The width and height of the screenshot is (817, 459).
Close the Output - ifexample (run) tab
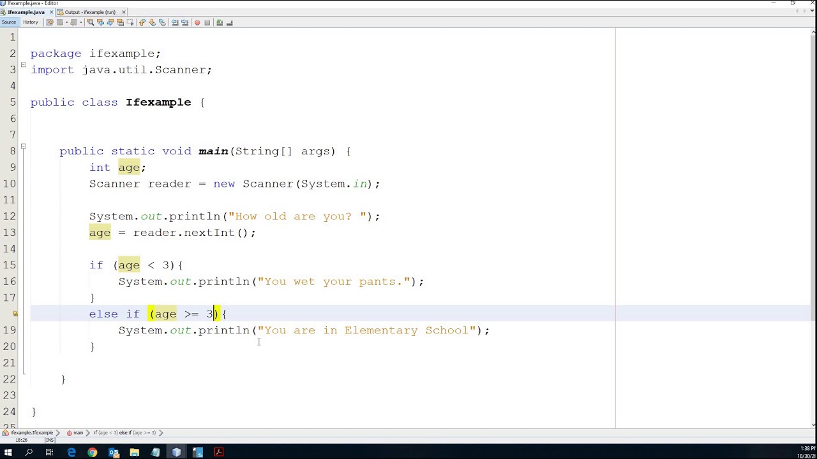pos(124,12)
